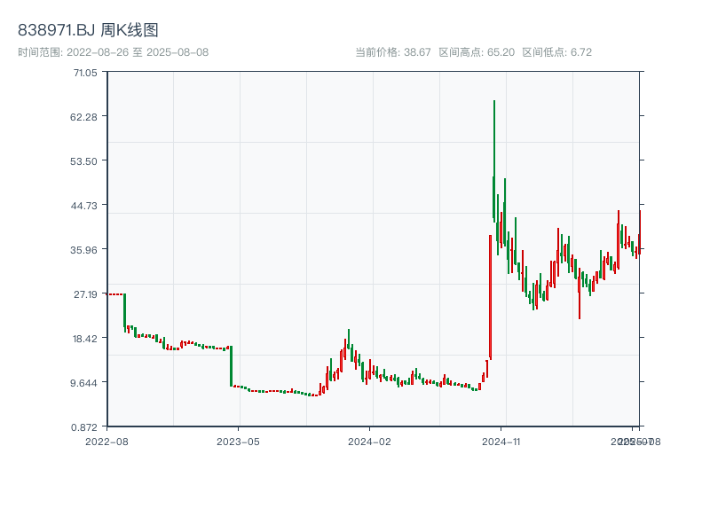Click x-axis label 2024-11
710x532 pixels.
pyautogui.click(x=501, y=442)
